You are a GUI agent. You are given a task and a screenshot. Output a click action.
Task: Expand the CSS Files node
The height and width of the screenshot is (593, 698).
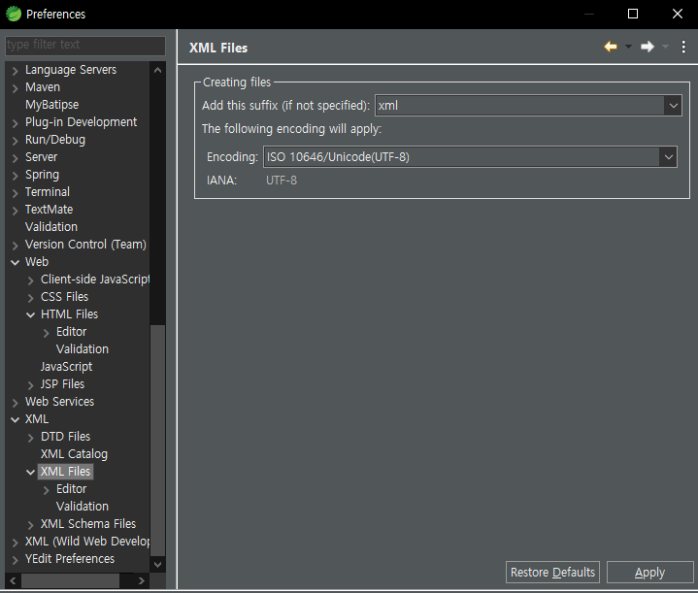click(31, 298)
